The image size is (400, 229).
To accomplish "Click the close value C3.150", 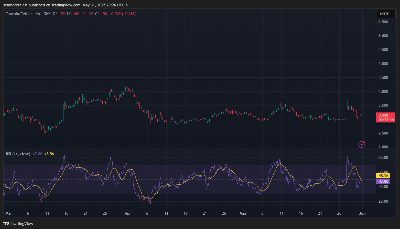I will (101, 14).
